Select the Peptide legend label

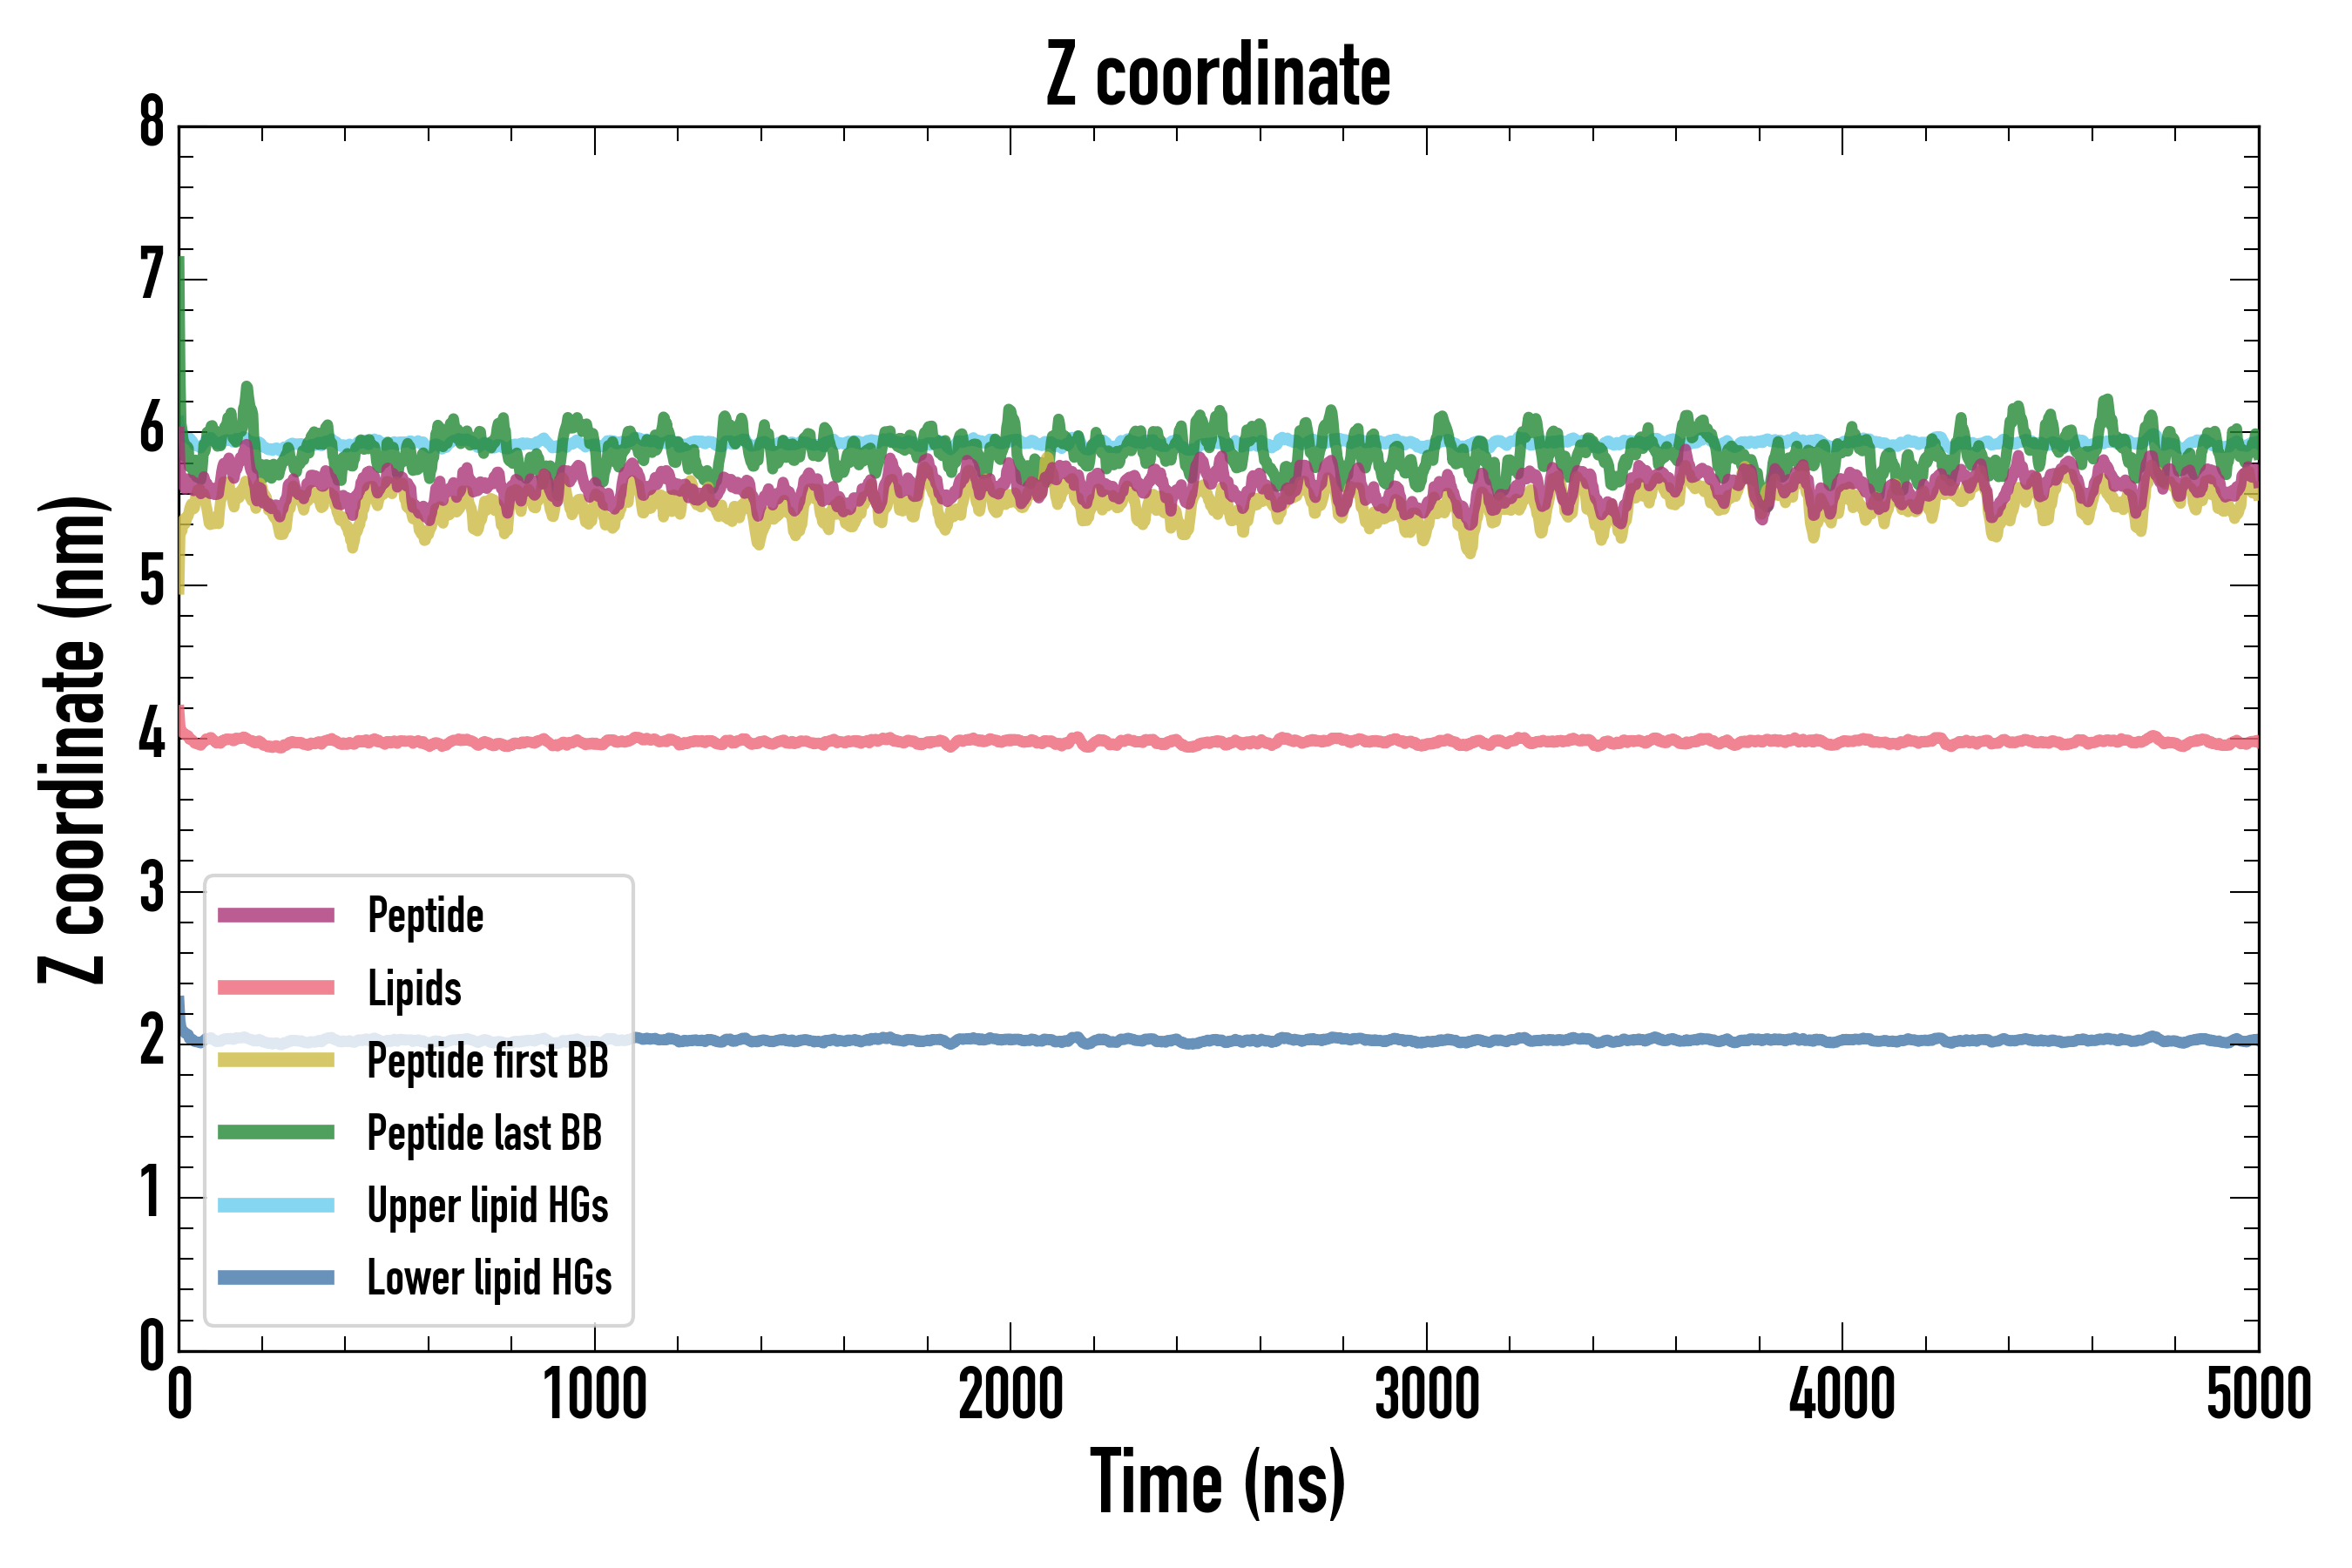coord(426,915)
